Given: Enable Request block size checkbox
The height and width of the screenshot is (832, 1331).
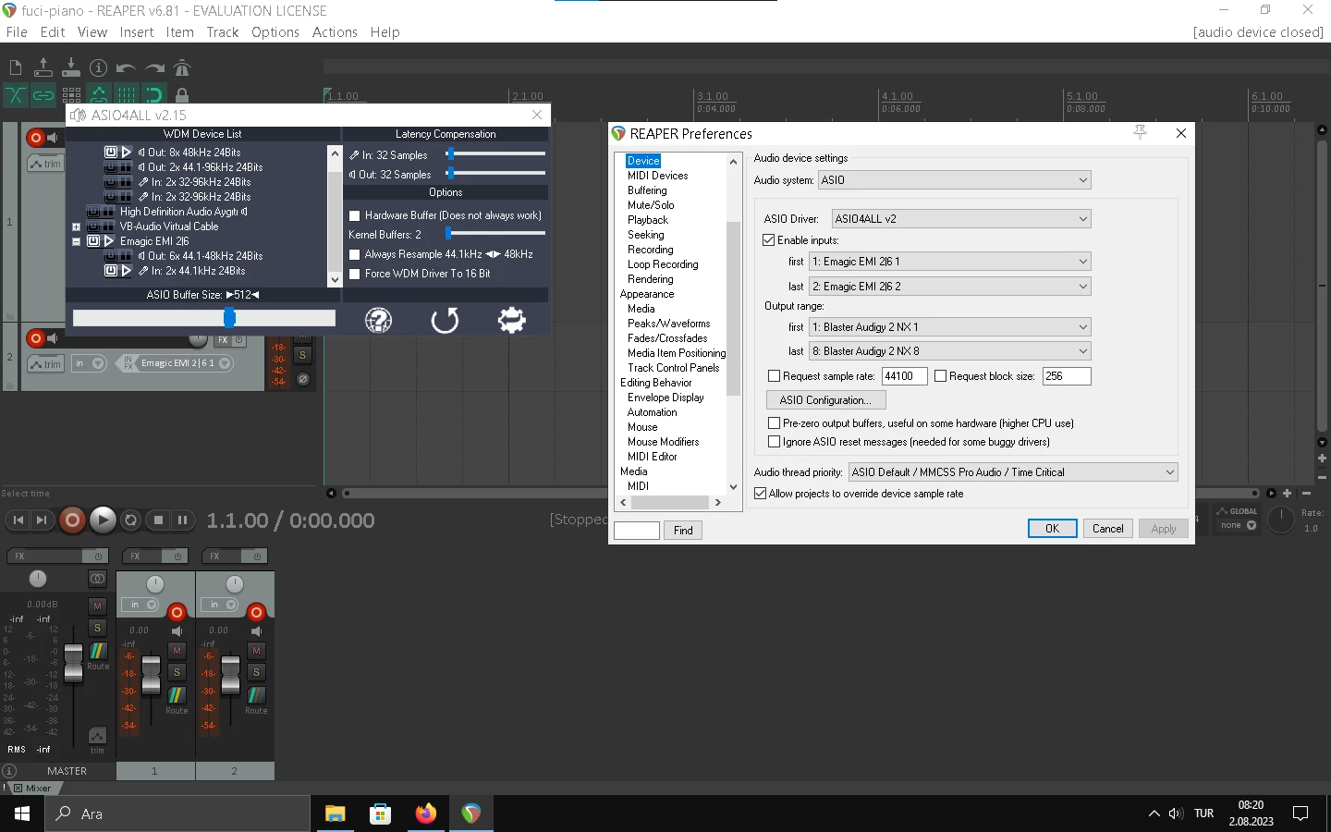Looking at the screenshot, I should point(941,376).
